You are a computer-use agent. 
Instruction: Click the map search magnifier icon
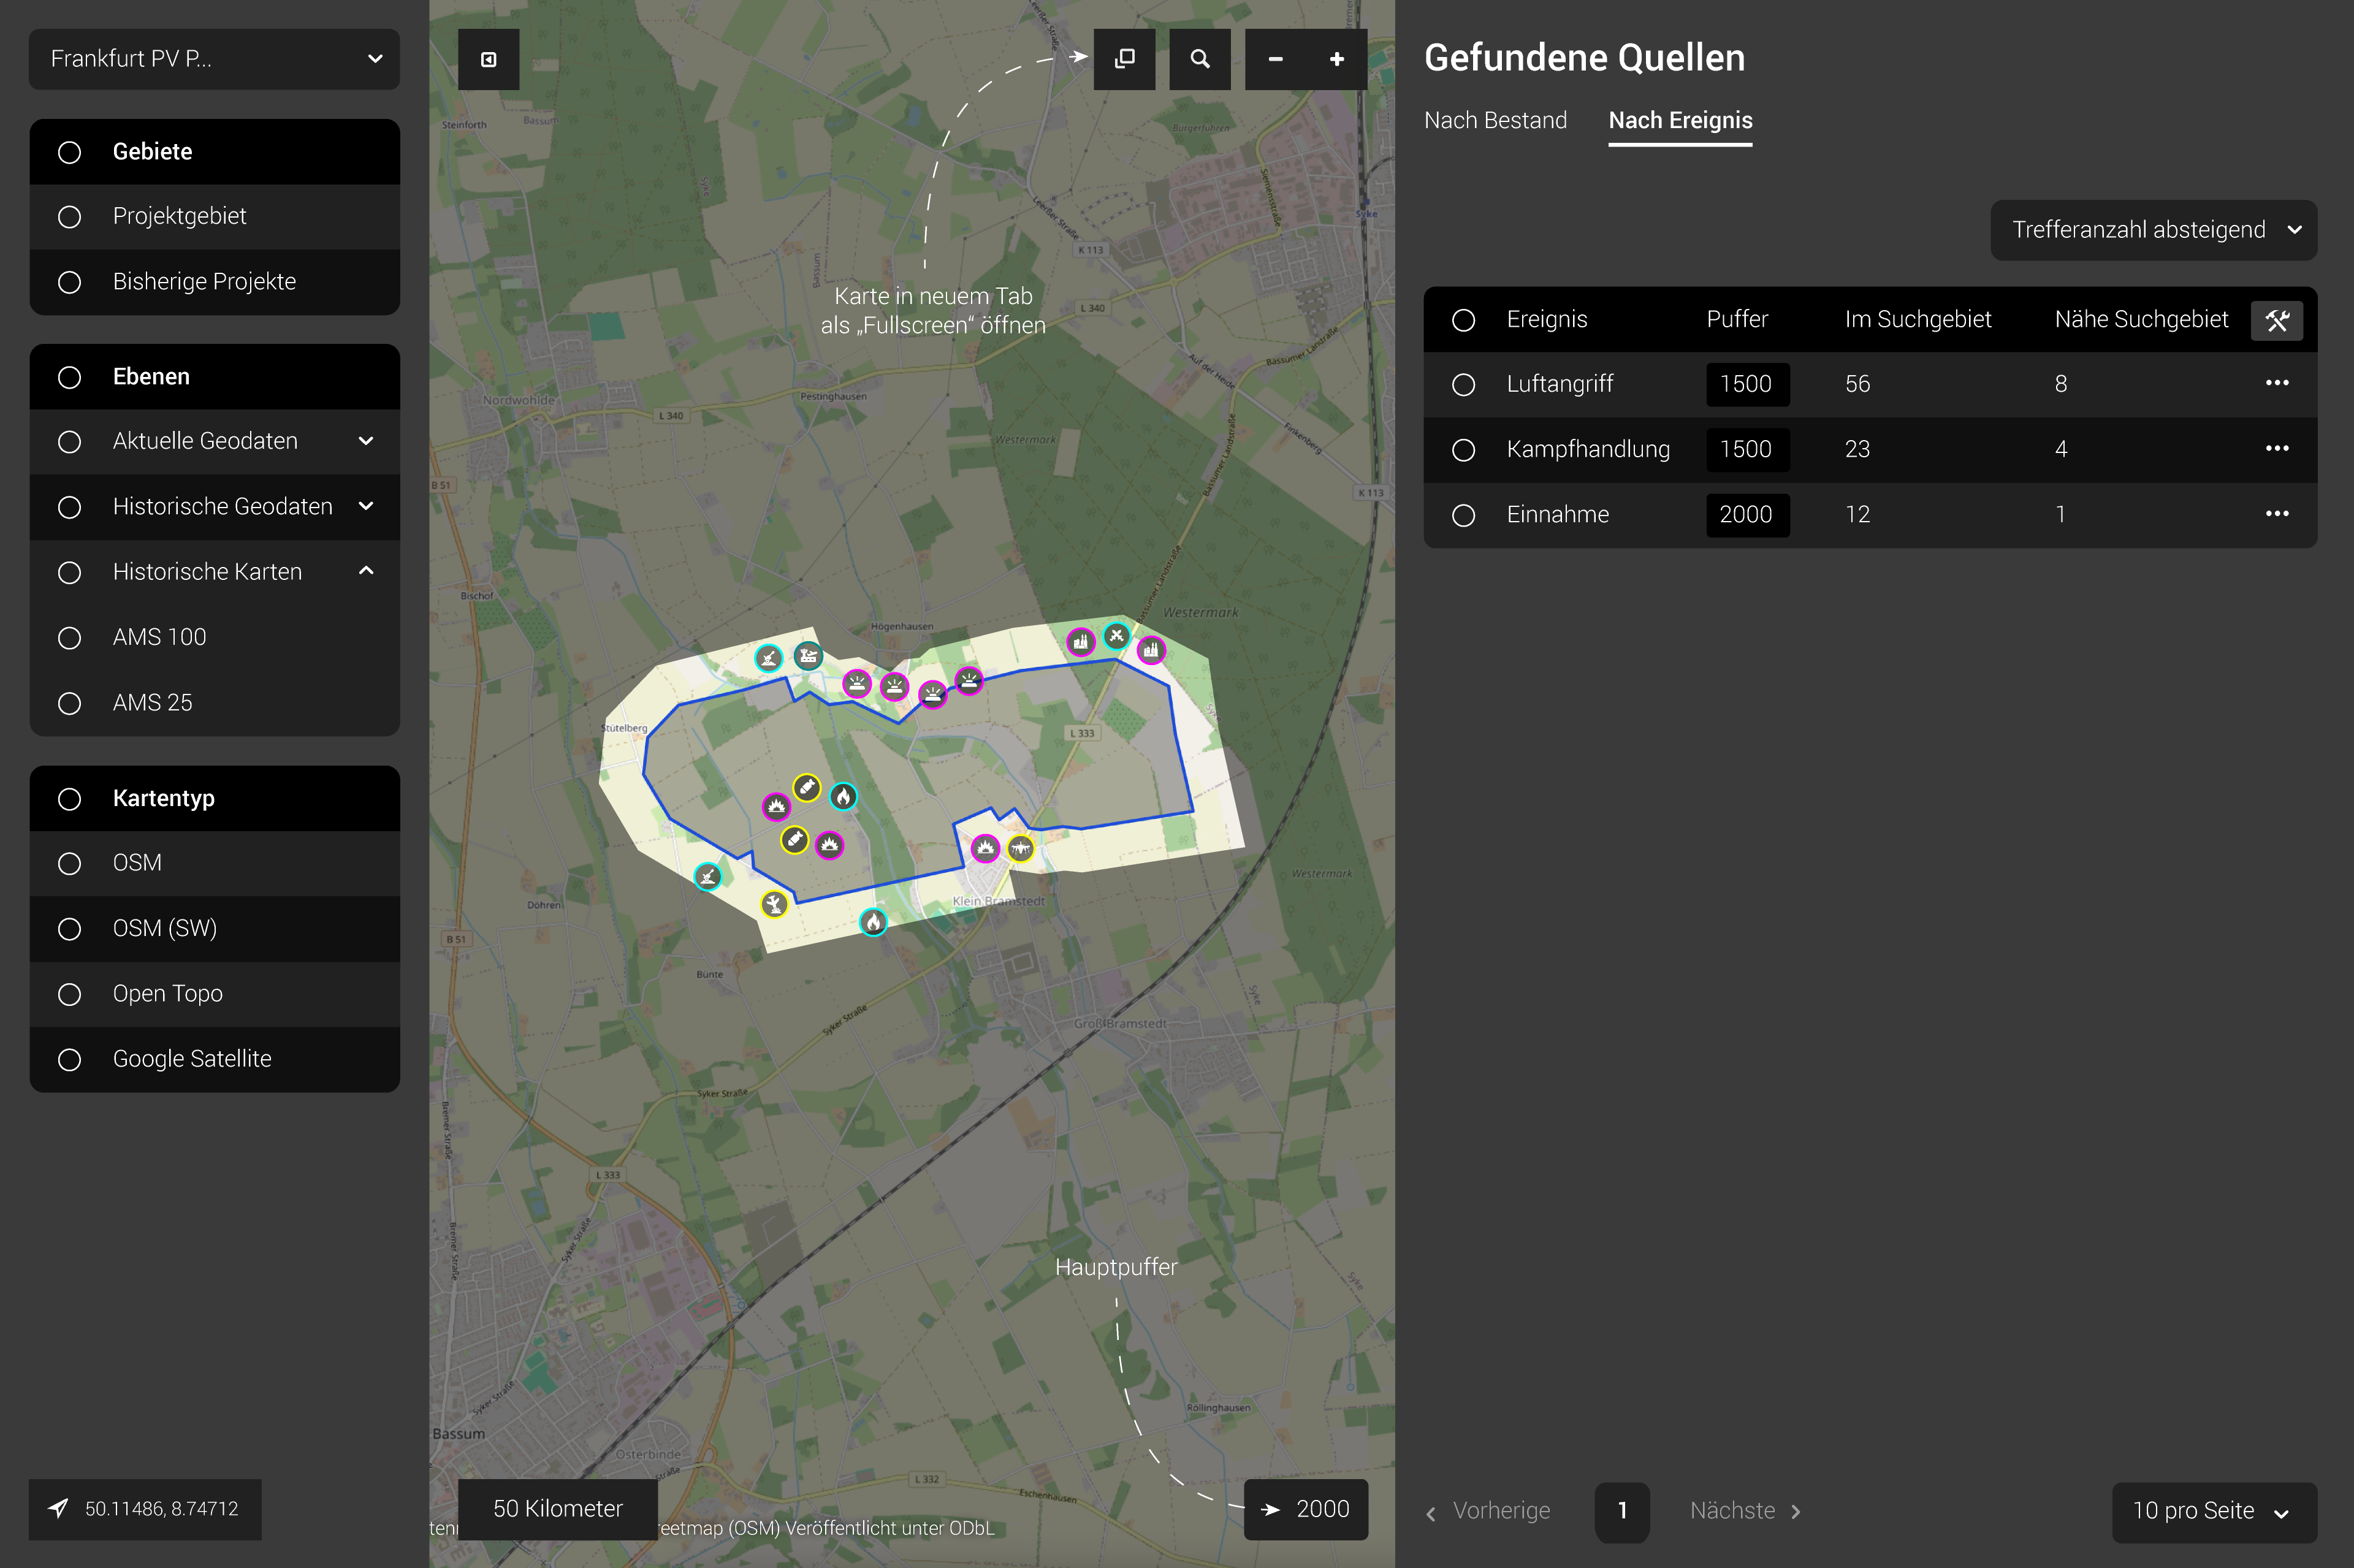[1200, 59]
